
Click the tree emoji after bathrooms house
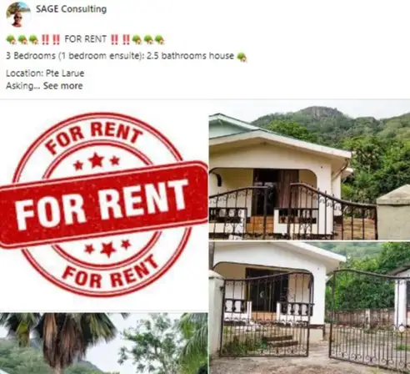tap(242, 57)
